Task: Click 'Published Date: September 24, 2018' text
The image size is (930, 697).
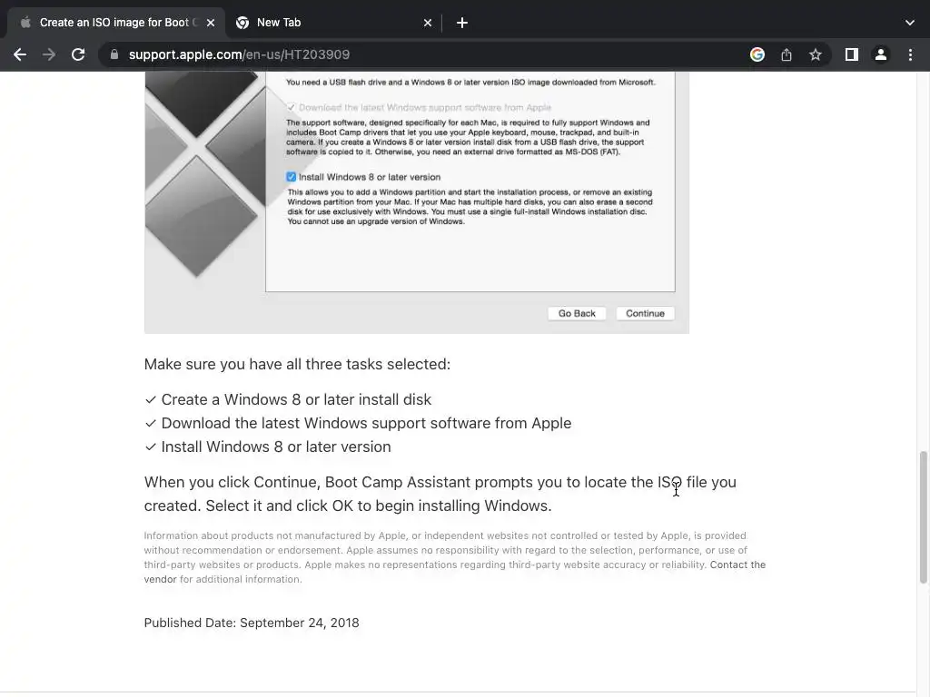Action: 252,623
